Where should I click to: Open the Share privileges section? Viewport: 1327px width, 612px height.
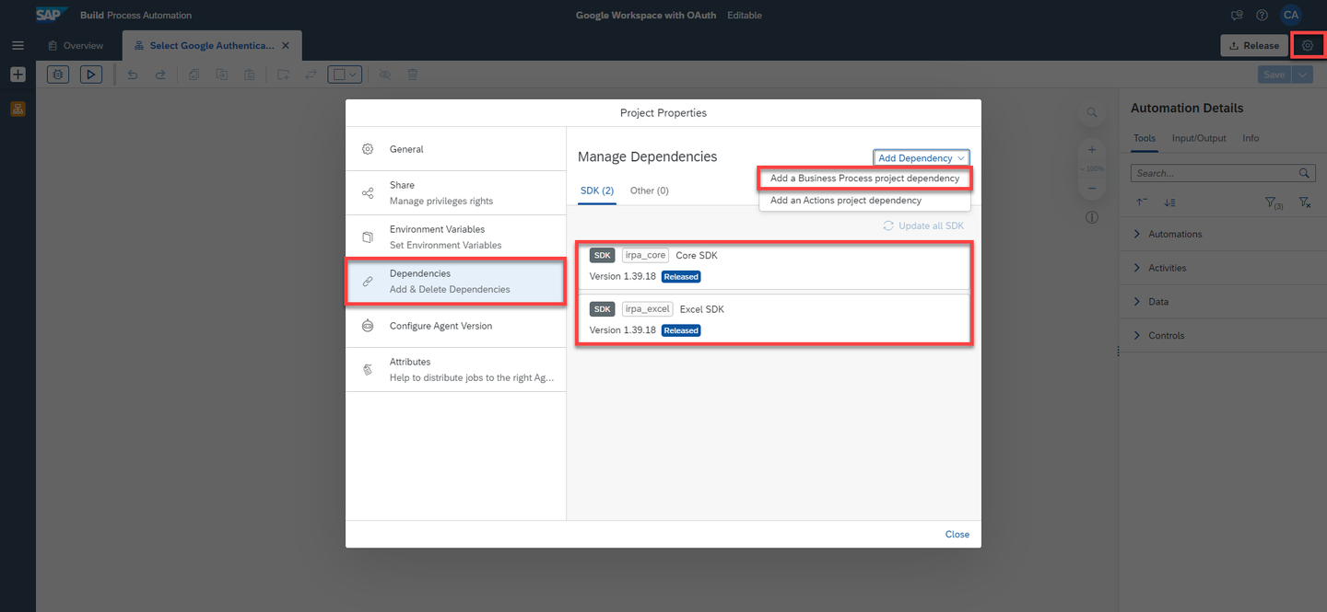456,193
